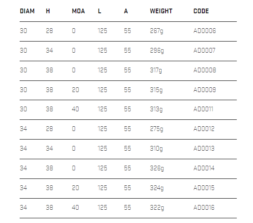Click the 275g weight cell
253x223 pixels.
(157, 129)
